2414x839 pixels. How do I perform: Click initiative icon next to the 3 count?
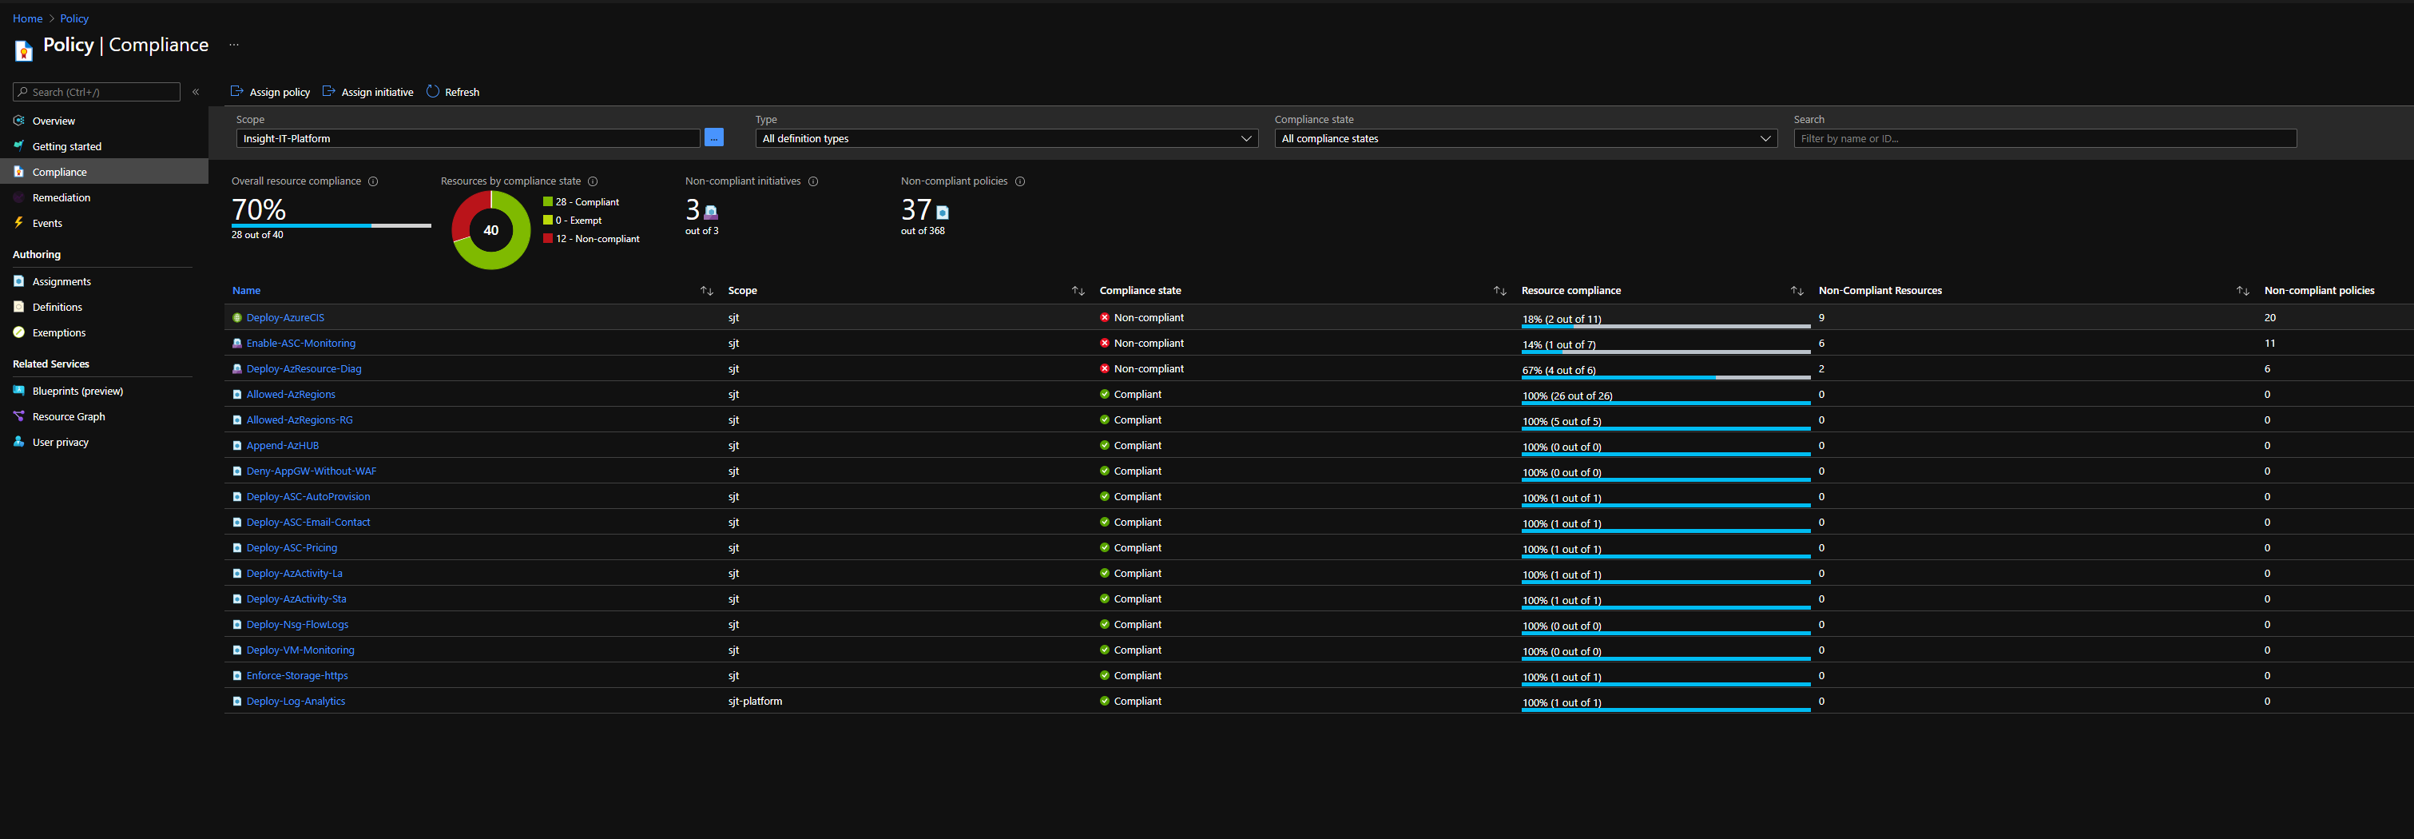point(710,212)
